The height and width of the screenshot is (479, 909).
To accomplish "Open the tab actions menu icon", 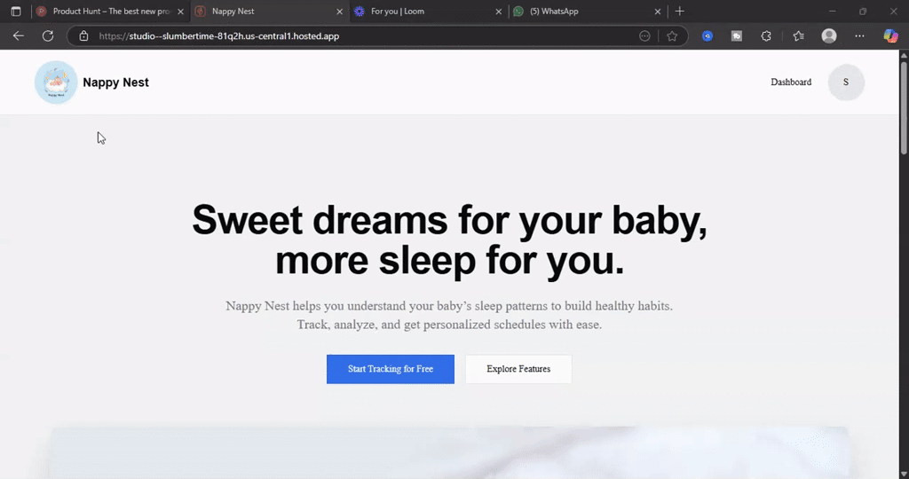I will pos(16,12).
